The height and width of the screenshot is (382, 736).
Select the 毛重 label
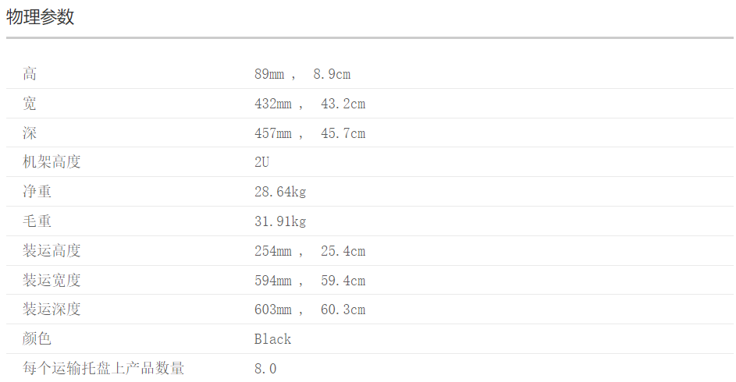[x=37, y=221]
